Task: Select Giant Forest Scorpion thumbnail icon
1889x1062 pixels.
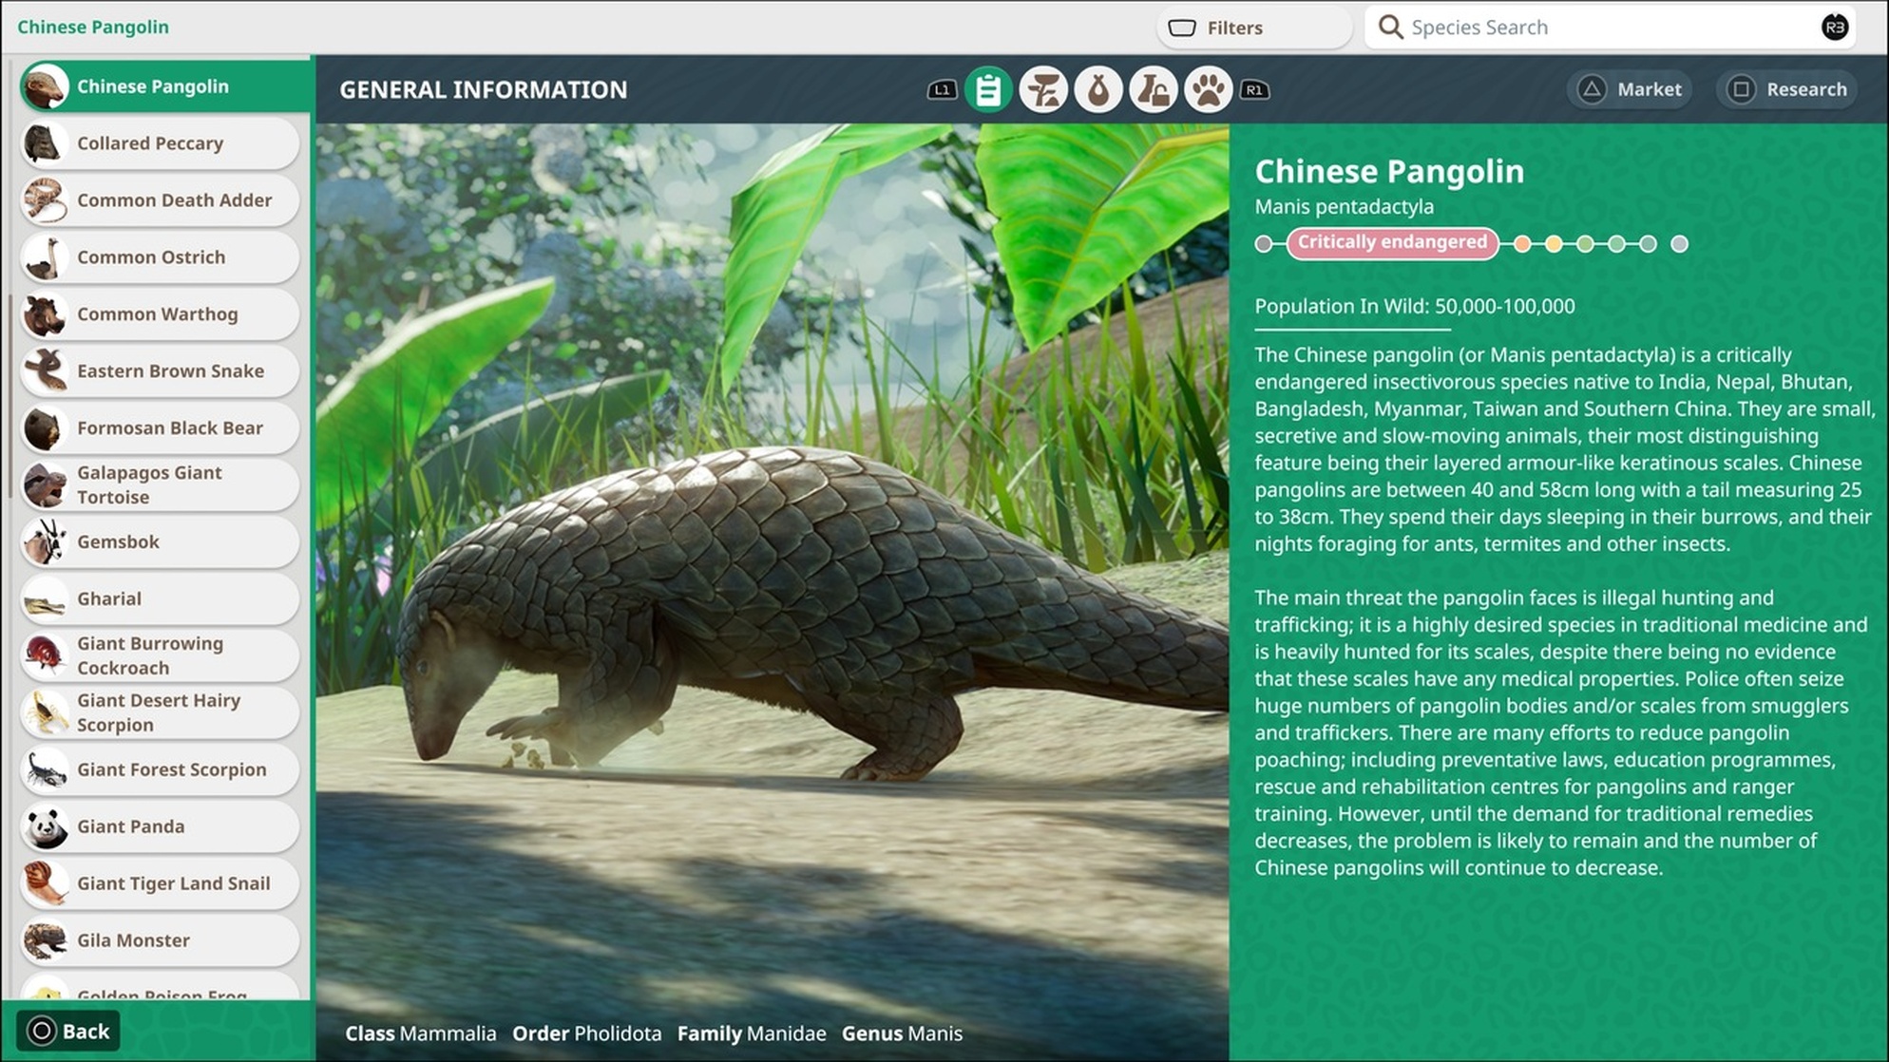Action: pos(45,770)
